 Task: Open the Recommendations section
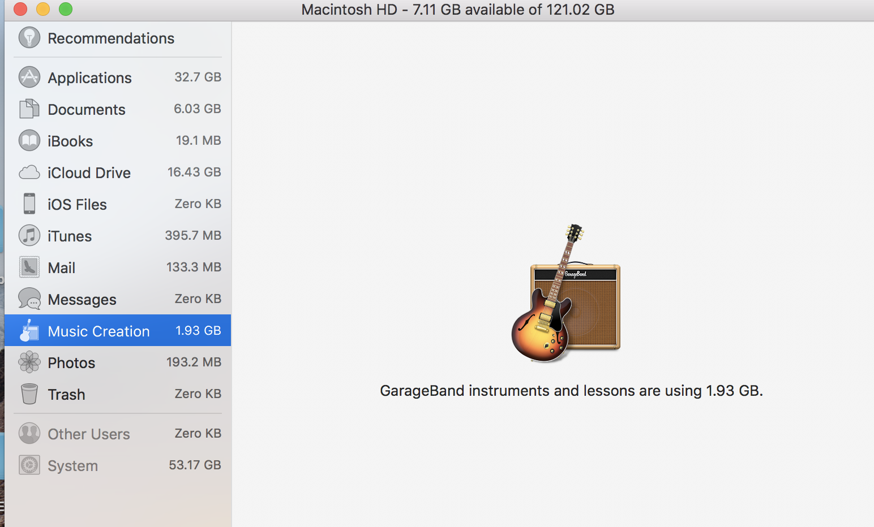click(118, 38)
